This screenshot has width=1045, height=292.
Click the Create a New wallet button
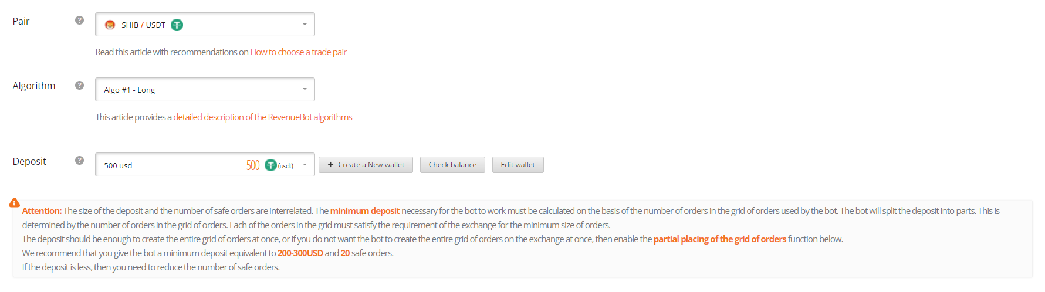pyautogui.click(x=366, y=165)
